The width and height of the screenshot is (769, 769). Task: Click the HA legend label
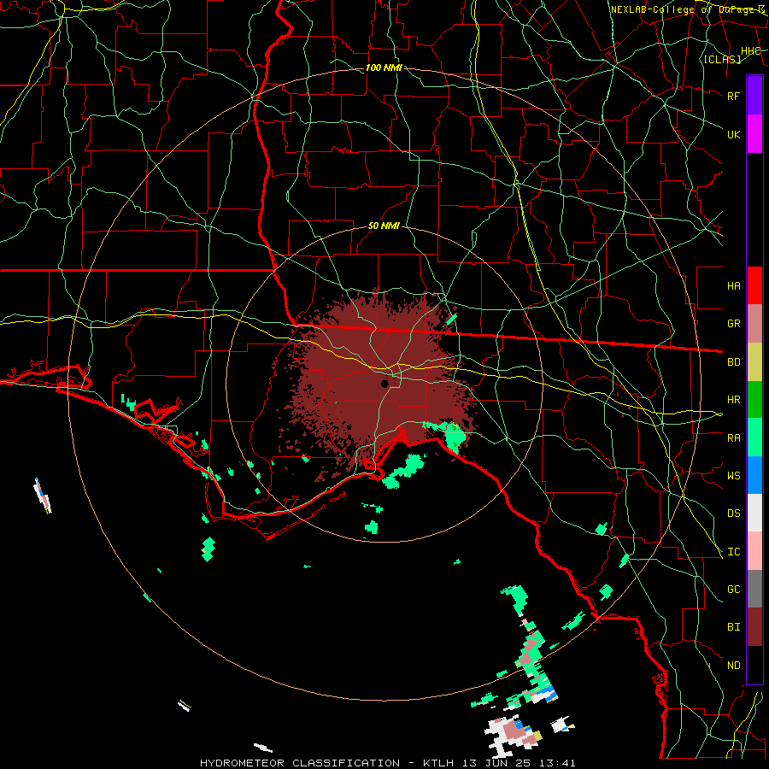point(734,285)
